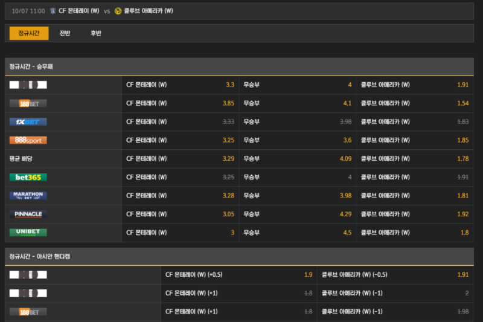Switch to the 전반 tab
Image resolution: width=483 pixels, height=322 pixels.
(65, 33)
